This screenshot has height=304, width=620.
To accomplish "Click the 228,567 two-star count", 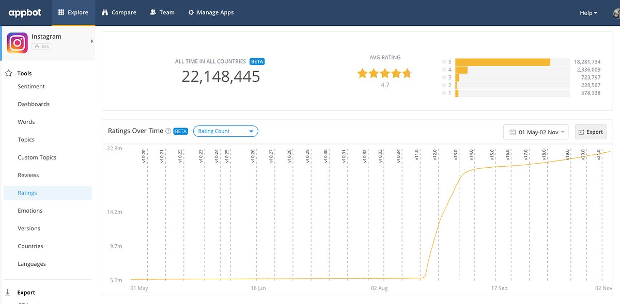I will click(591, 85).
